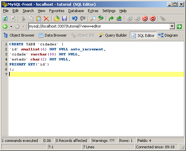Switch to the Object Browser view
186x151 pixels.
(x=19, y=35)
